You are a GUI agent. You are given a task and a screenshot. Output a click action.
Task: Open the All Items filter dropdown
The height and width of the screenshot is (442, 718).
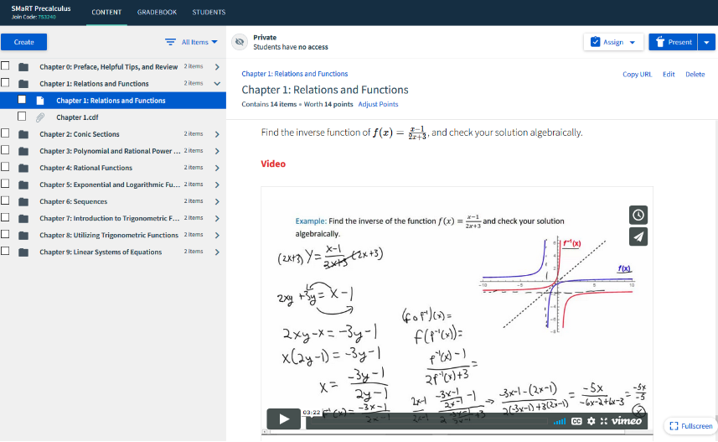[x=199, y=42]
